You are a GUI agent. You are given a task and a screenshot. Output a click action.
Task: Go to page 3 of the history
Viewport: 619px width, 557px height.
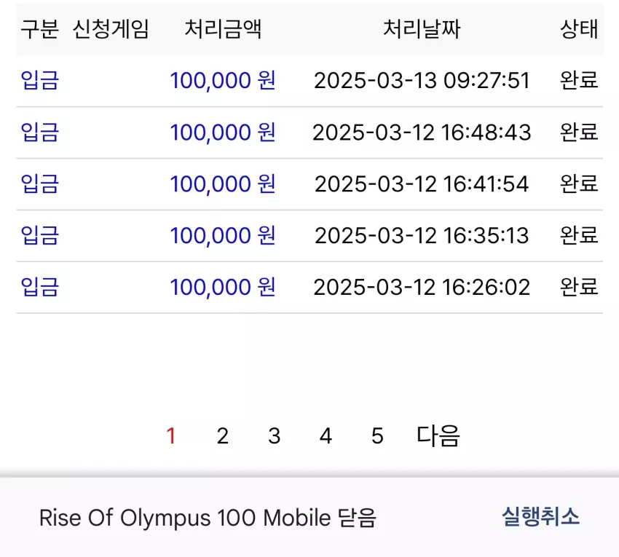(x=274, y=436)
